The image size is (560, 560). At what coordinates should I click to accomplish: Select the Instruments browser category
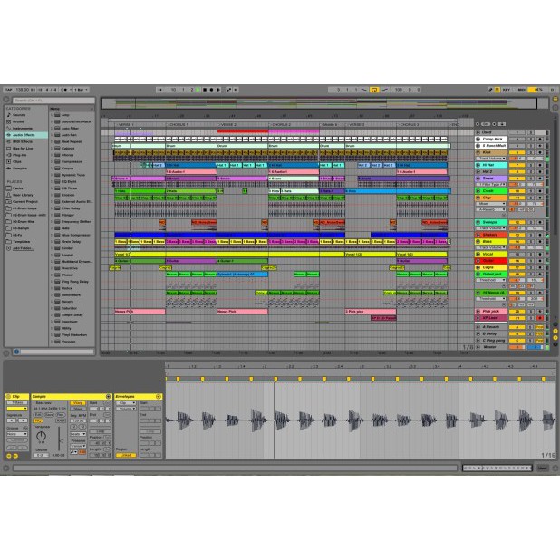click(21, 128)
